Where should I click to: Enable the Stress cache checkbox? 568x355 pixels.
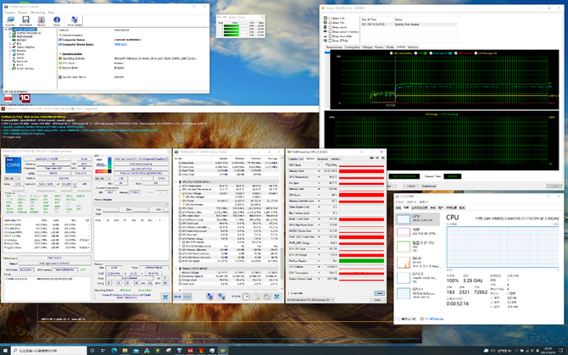331,27
